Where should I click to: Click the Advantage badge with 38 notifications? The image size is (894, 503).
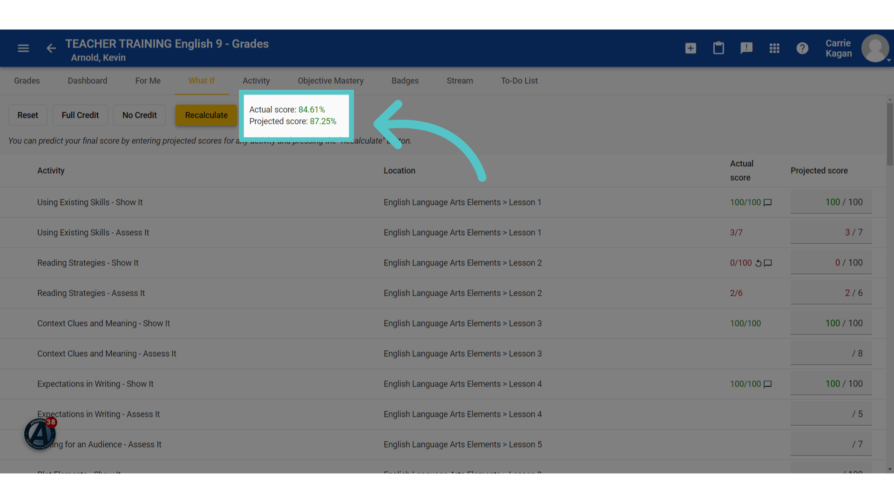(x=40, y=434)
